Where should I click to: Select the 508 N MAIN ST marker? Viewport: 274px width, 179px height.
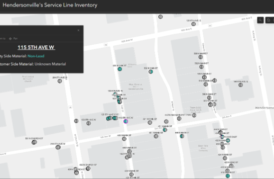point(209,97)
